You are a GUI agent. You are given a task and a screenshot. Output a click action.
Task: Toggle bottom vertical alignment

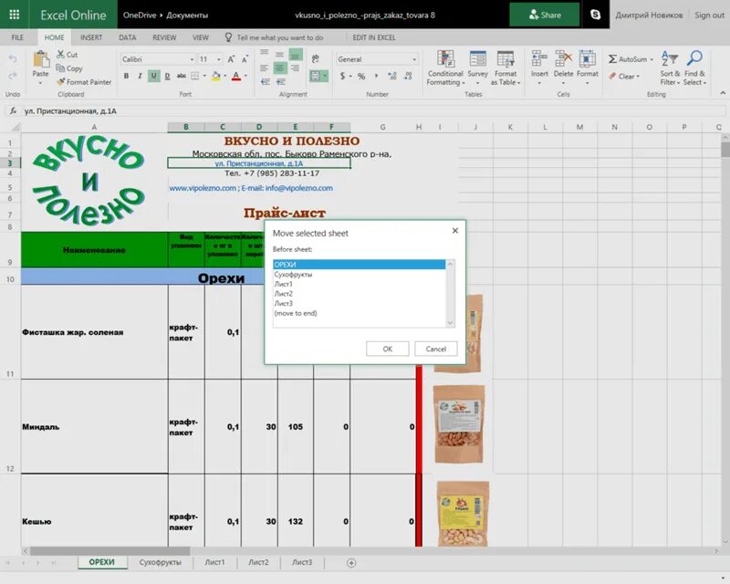click(295, 55)
